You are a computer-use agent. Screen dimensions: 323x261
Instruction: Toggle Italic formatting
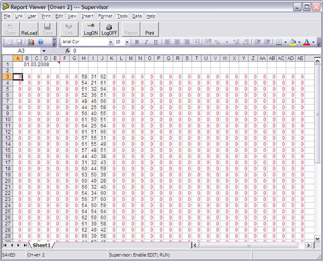tap(146, 42)
